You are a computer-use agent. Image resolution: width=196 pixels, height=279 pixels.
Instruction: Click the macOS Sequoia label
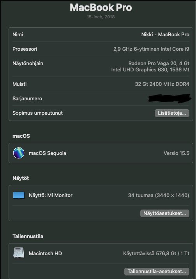tap(48, 153)
